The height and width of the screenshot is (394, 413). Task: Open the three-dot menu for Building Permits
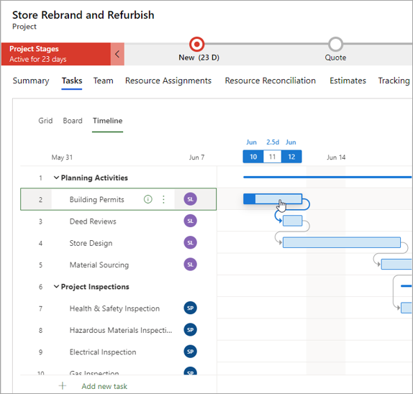163,199
